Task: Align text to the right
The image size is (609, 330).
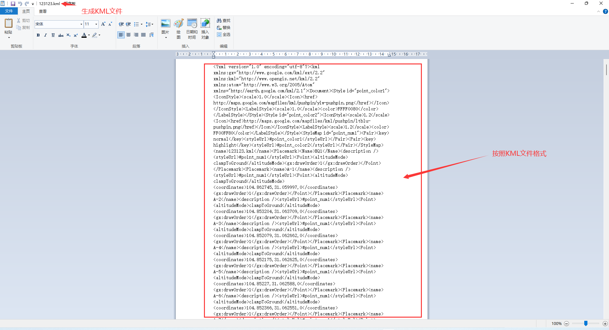Action: [x=136, y=35]
